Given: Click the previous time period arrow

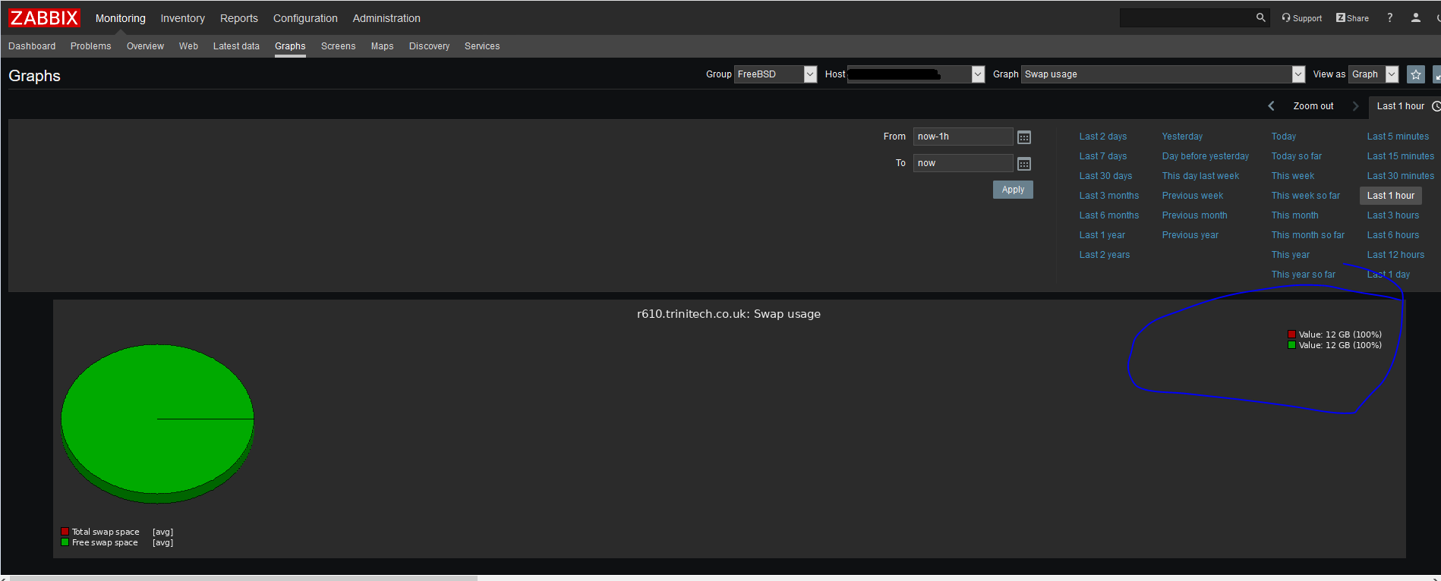Looking at the screenshot, I should (x=1271, y=106).
